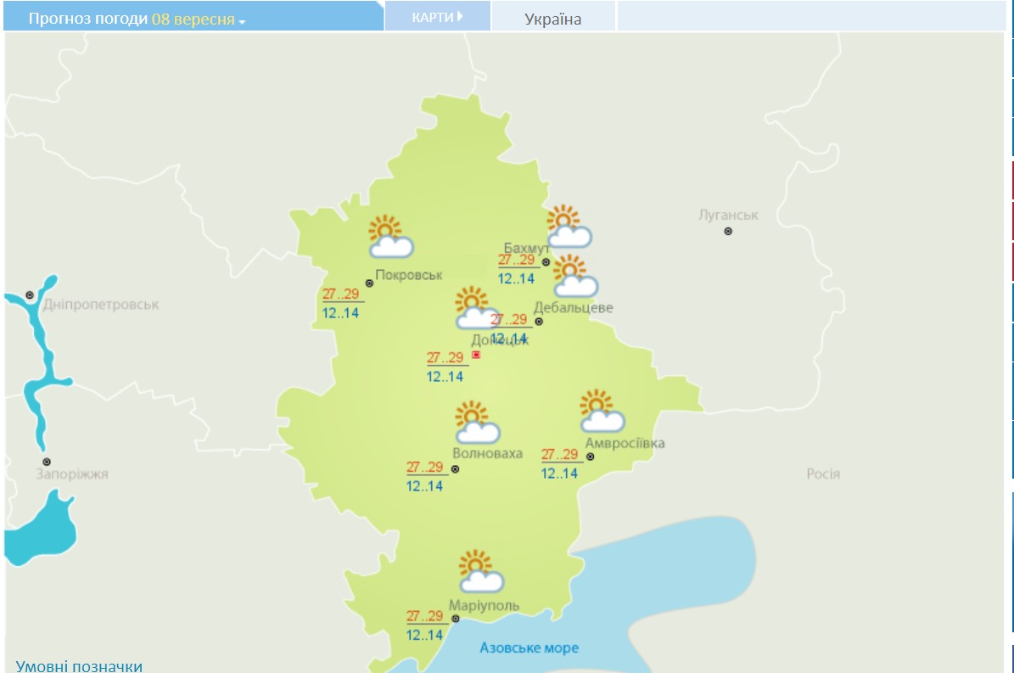Screen dimensions: 1014x673
Task: Open the forecast date dropdown 08 вересня
Action: 199,20
